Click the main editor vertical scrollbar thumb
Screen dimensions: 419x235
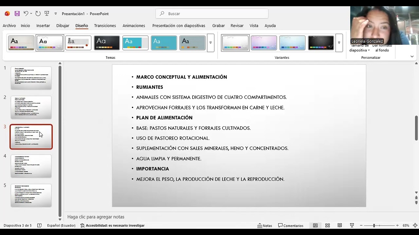pyautogui.click(x=416, y=128)
